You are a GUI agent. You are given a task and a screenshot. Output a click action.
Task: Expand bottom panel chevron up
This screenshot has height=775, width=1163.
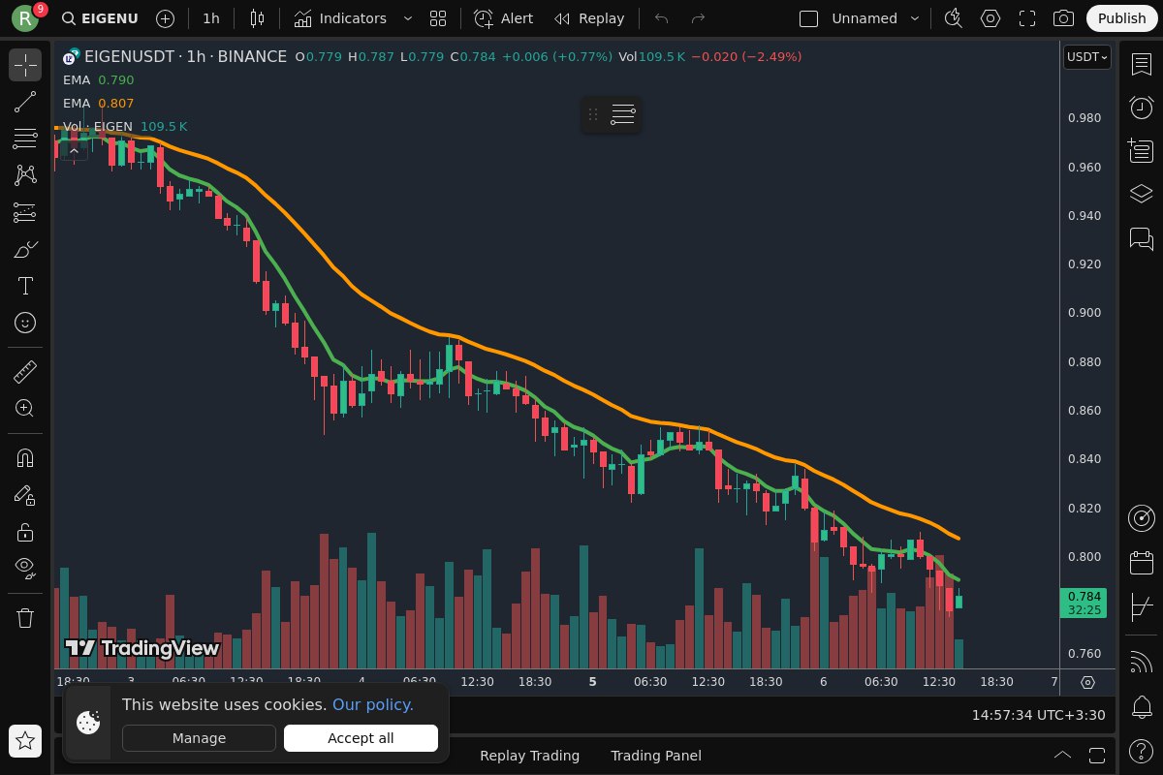click(1062, 756)
